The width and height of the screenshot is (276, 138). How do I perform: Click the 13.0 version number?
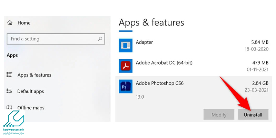pyautogui.click(x=140, y=97)
